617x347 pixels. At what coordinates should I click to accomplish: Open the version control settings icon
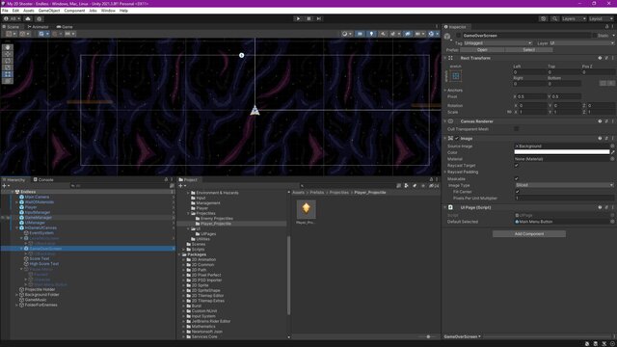point(39,18)
